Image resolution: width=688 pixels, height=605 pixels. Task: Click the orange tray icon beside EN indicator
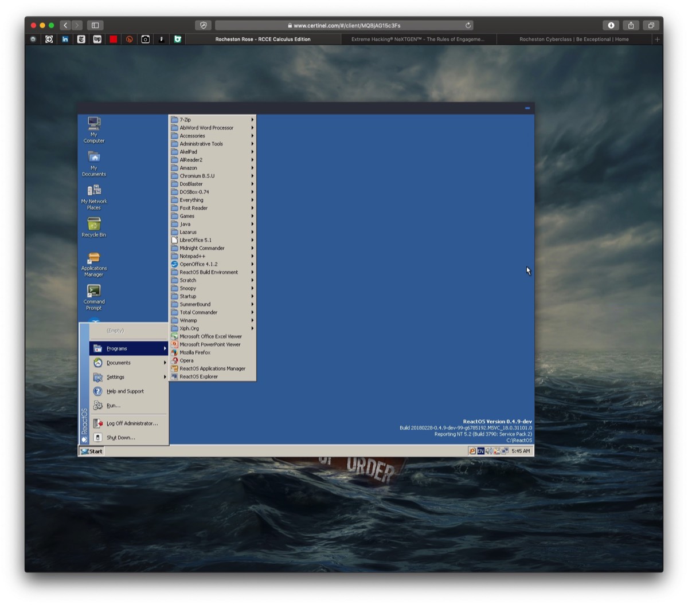[x=472, y=451]
